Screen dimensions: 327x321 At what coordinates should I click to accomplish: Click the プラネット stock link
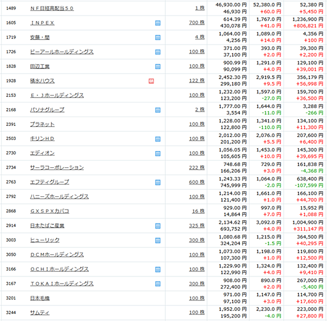(42, 124)
